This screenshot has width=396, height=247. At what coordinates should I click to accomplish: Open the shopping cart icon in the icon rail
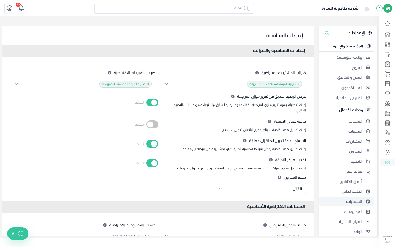[387, 74]
